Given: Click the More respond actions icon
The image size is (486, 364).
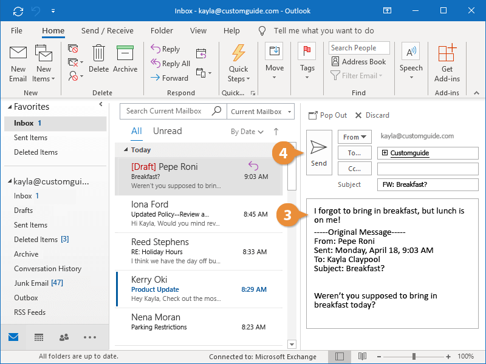Looking at the screenshot, I should point(204,73).
